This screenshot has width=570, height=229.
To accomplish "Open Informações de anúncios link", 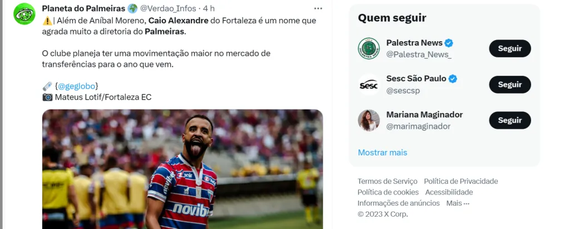I will [399, 203].
